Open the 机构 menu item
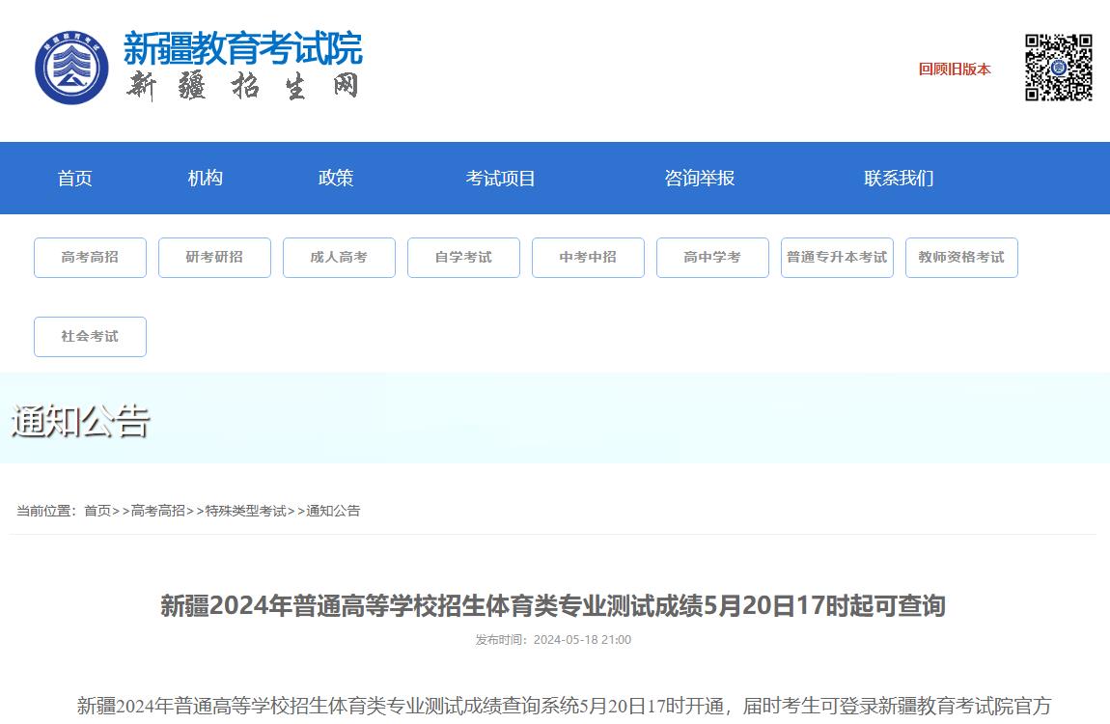The image size is (1110, 724). (204, 178)
